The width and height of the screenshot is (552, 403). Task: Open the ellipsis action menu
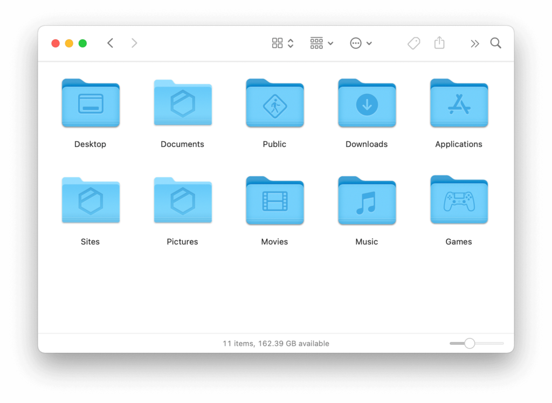[361, 43]
